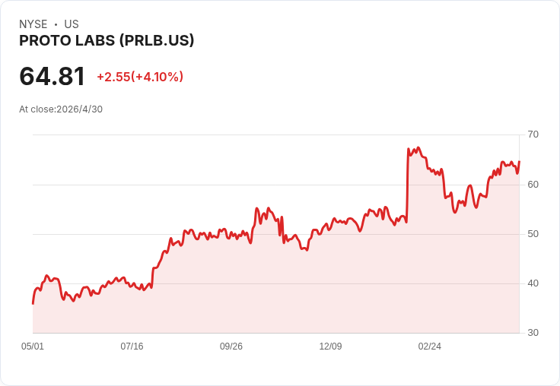The height and width of the screenshot is (386, 560).
Task: Click the US market label
Action: 72,24
